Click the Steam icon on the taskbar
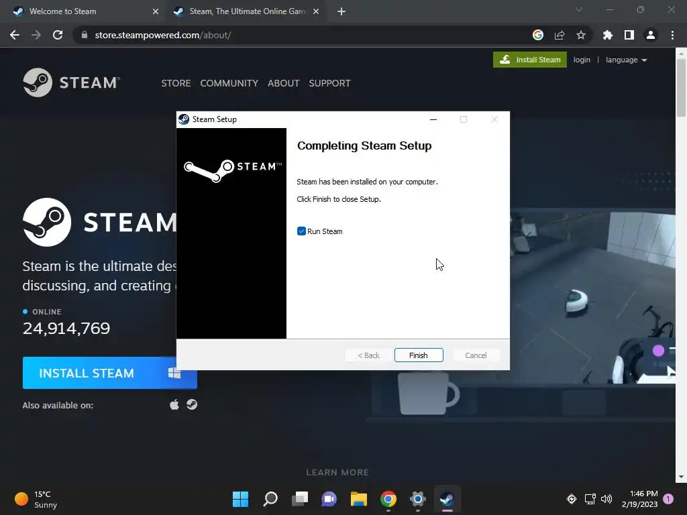 tap(447, 499)
